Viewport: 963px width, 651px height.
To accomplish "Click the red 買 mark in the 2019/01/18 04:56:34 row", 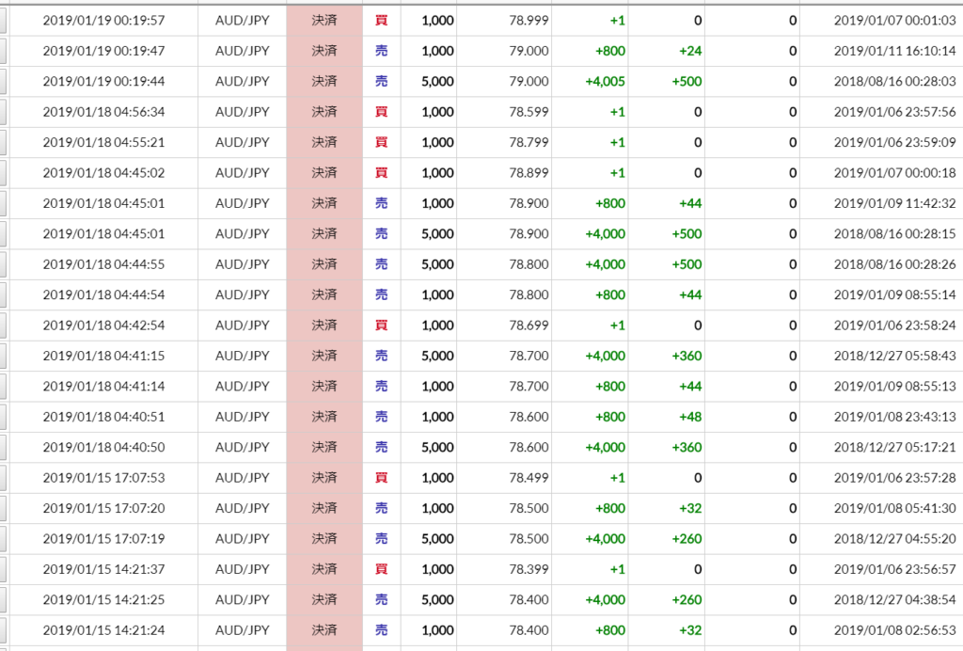I will pos(382,112).
